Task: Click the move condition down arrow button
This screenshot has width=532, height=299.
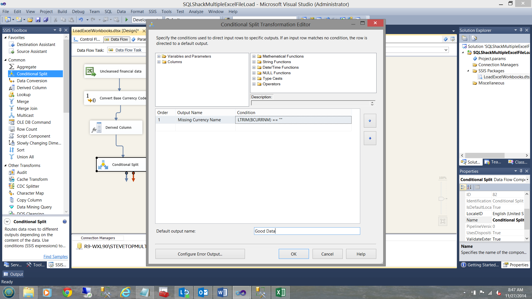Action: click(370, 138)
